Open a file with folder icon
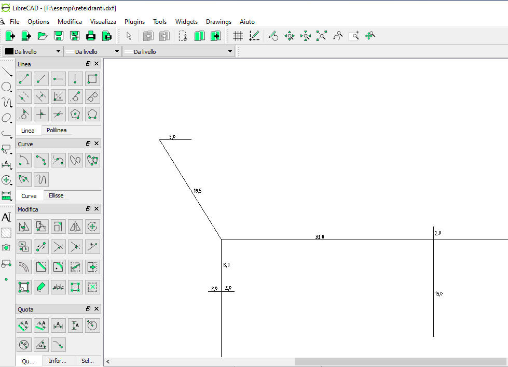The image size is (508, 367). 43,36
